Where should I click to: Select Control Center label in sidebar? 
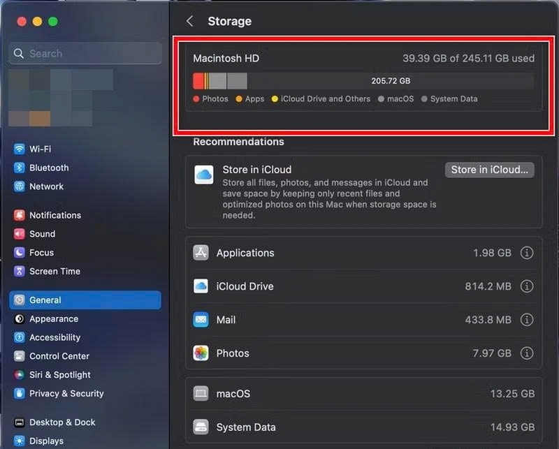[x=59, y=356]
